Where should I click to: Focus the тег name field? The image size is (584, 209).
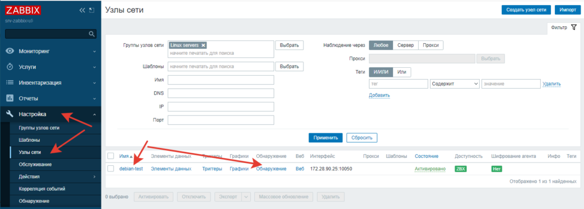(x=399, y=84)
